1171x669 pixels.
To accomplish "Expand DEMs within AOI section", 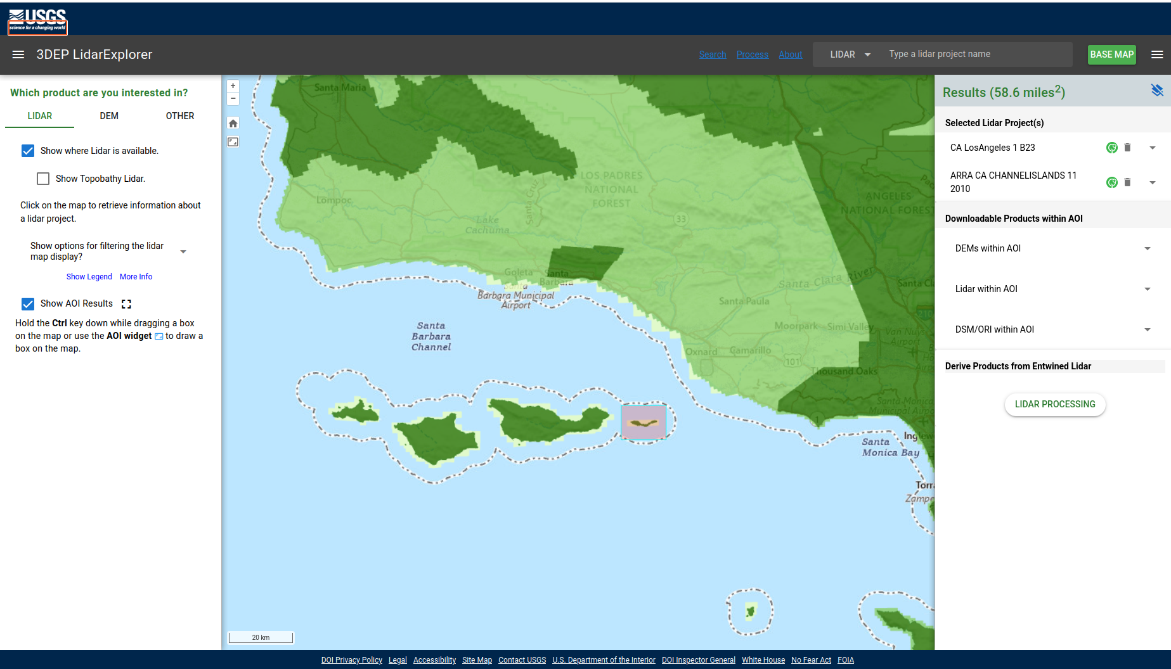I will click(1052, 248).
